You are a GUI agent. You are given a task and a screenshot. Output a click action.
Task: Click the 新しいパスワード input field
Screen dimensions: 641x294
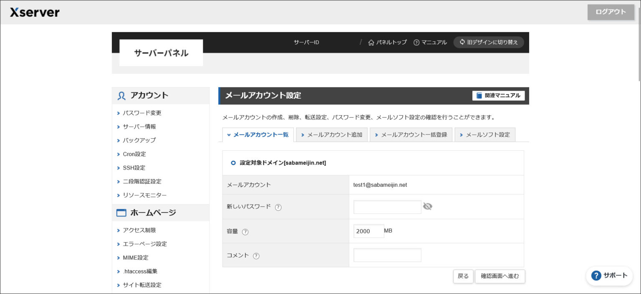click(387, 207)
